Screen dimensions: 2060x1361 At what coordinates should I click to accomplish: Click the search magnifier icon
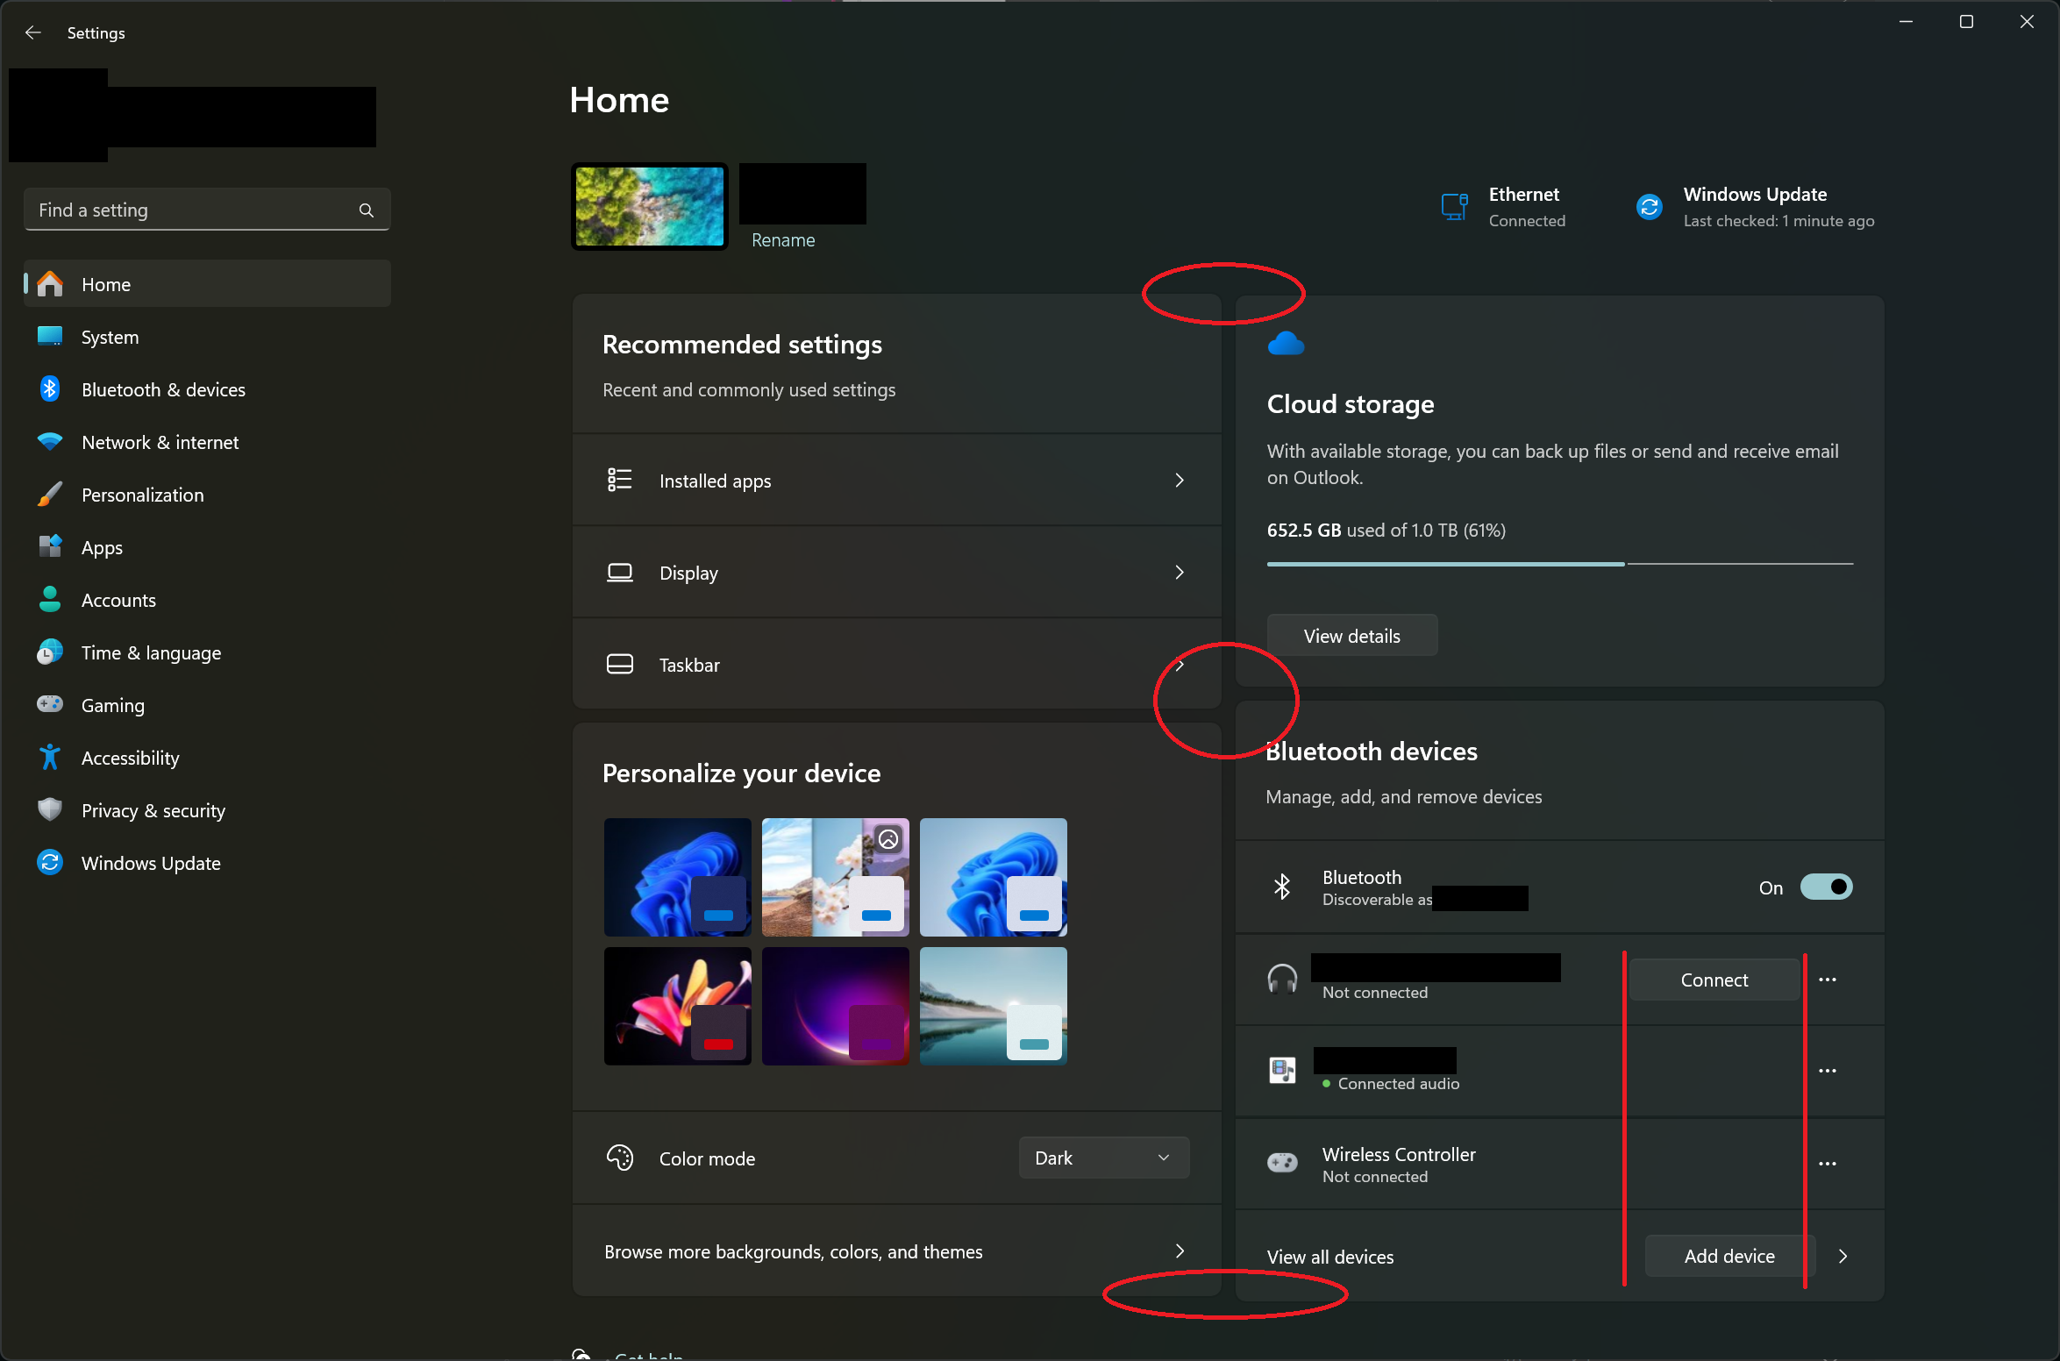(x=366, y=210)
